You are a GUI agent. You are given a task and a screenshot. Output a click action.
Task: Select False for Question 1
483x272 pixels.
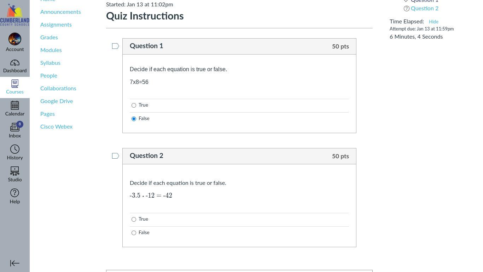tap(134, 119)
